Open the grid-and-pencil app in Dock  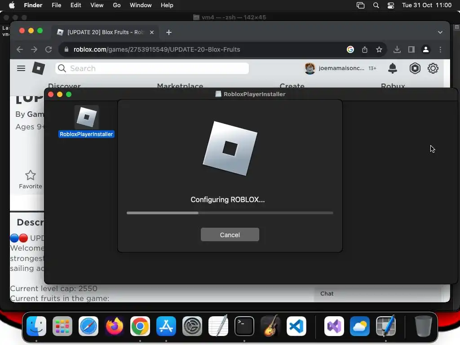coord(386,326)
